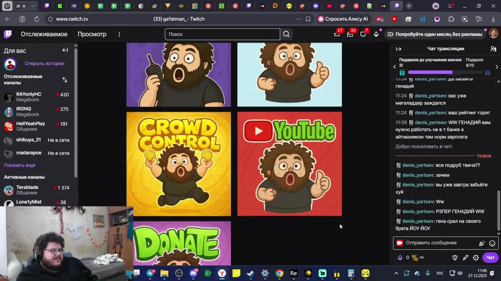Open HellYeahPlay channel
The image size is (501, 281).
coord(37,126)
